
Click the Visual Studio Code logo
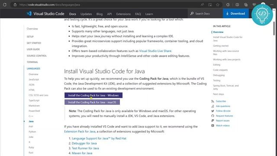click(29, 13)
